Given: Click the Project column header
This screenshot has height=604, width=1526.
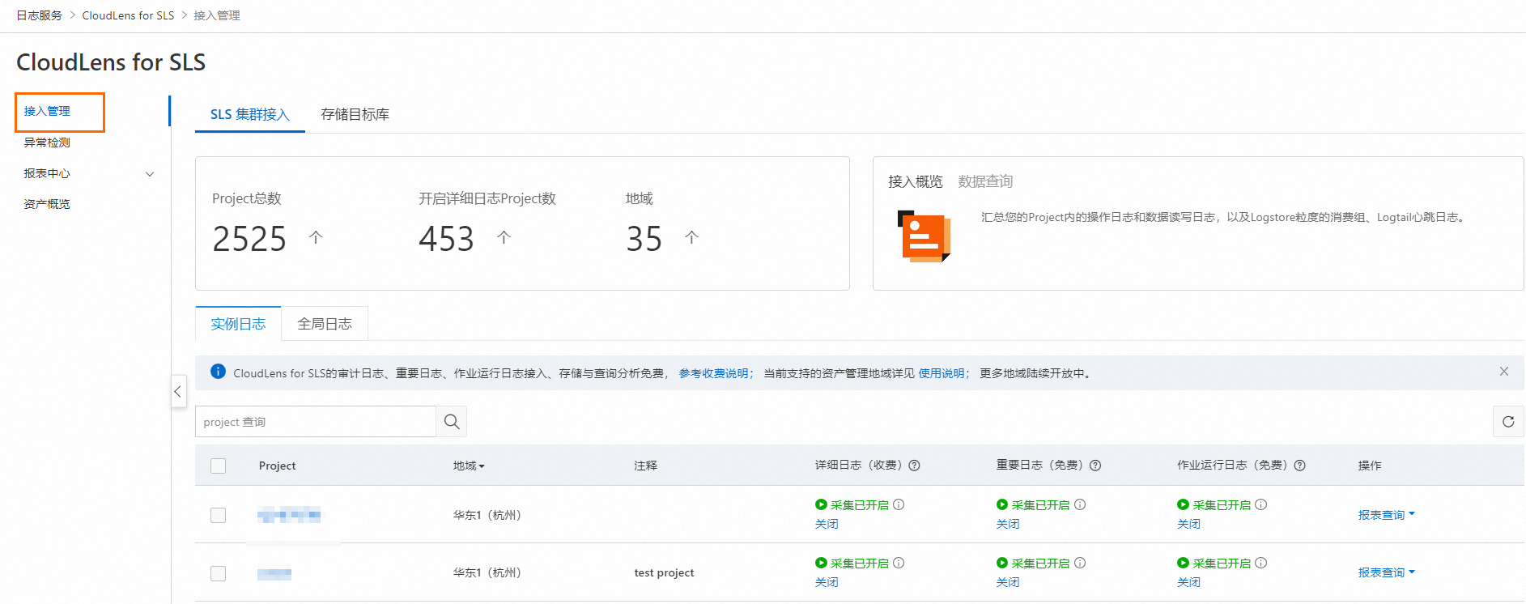Looking at the screenshot, I should point(277,466).
